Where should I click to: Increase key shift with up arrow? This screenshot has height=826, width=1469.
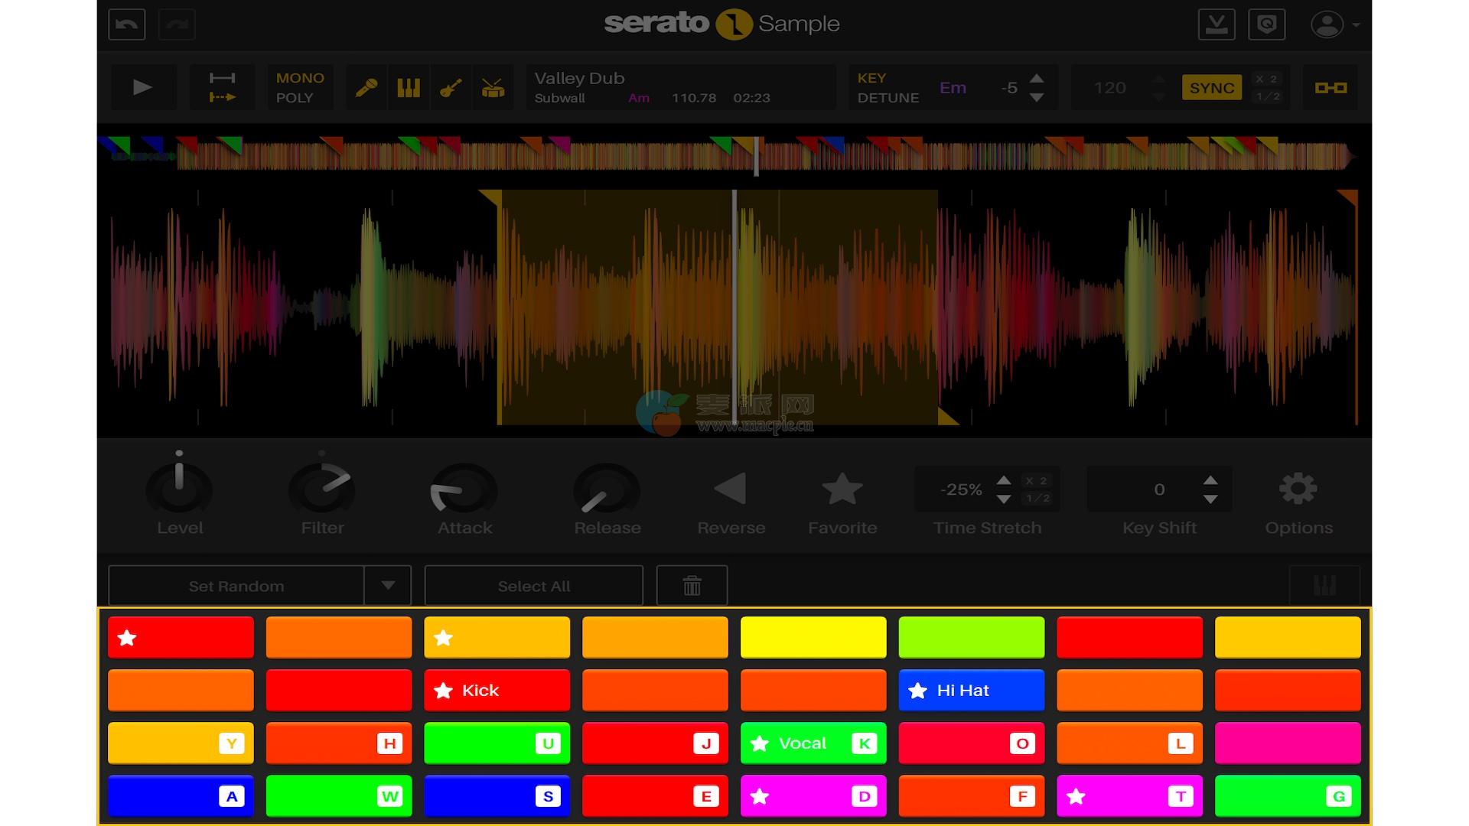coord(1210,480)
